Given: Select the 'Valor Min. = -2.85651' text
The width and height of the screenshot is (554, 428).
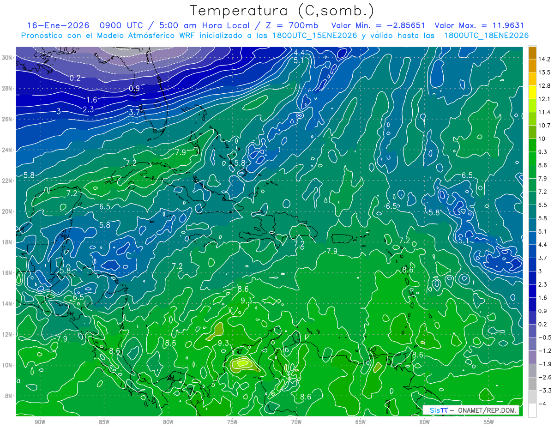Looking at the screenshot, I should coord(378,25).
